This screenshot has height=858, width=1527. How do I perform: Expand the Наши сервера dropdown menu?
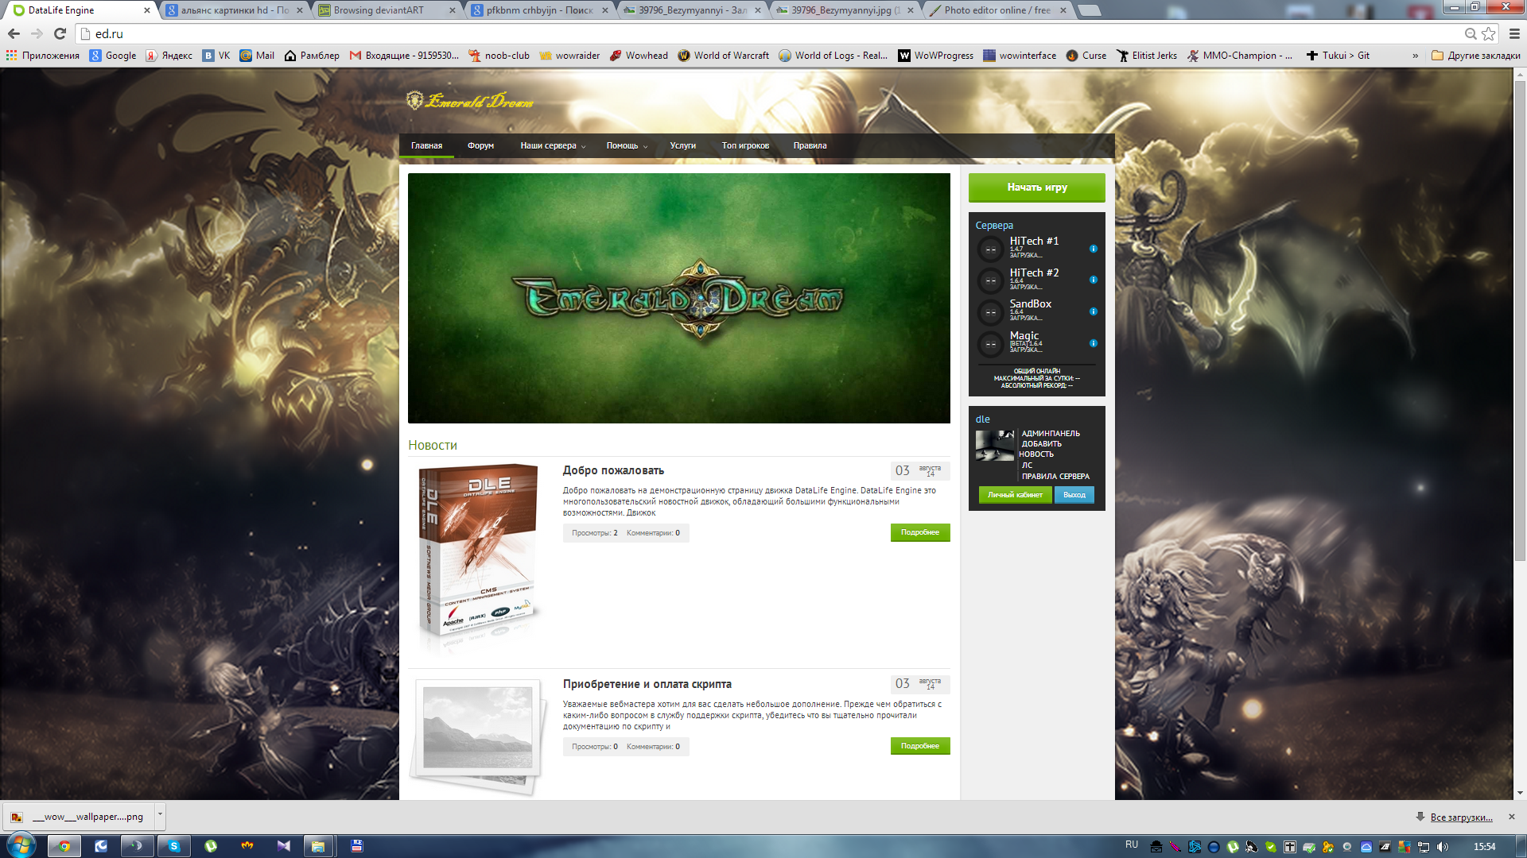pyautogui.click(x=553, y=145)
